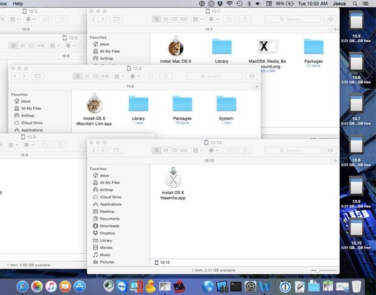376x295 pixels.
Task: Open Action gear dropdown in 10.9 window
Action: click(29, 145)
